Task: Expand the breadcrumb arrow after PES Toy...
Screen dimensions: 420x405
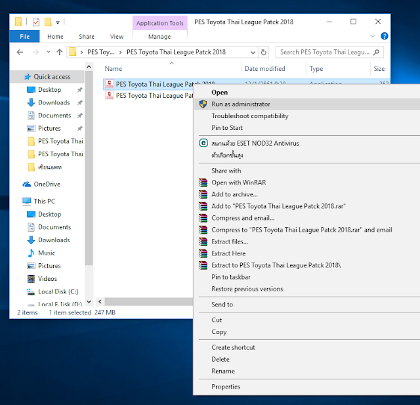Action: (121, 53)
